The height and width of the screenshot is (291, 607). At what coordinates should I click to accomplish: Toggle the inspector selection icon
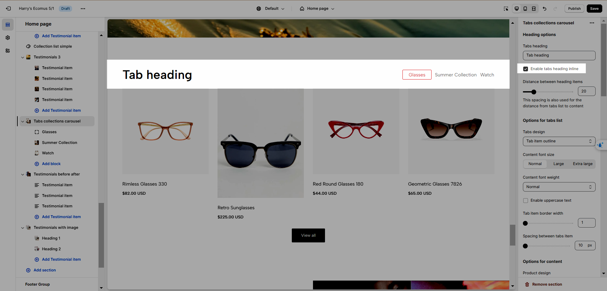pos(506,9)
